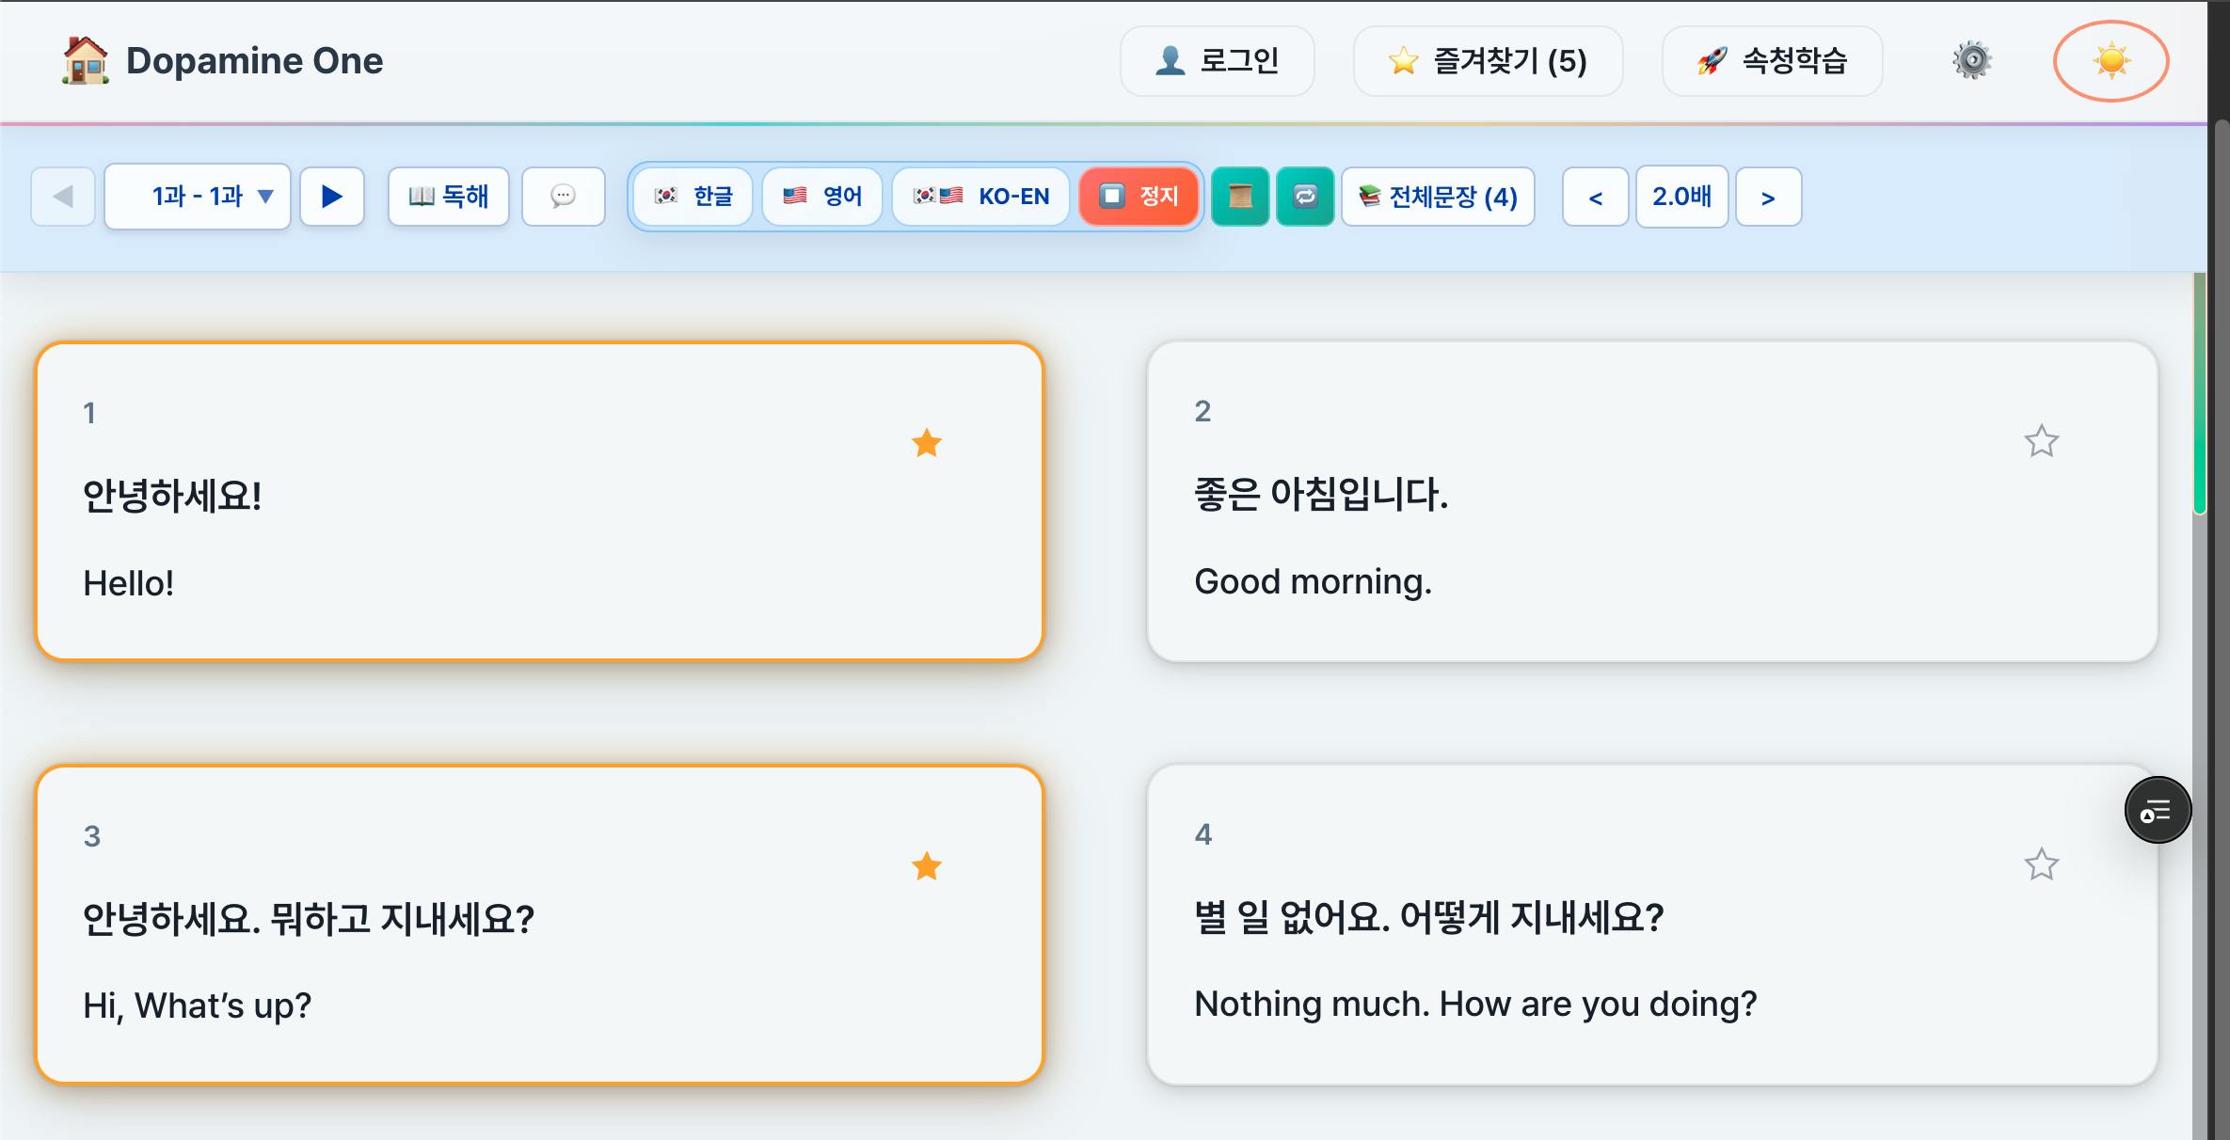Stop playback with 정지 button

tap(1139, 197)
